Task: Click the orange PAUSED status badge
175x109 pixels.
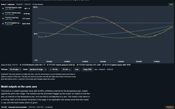Action: (x=170, y=107)
